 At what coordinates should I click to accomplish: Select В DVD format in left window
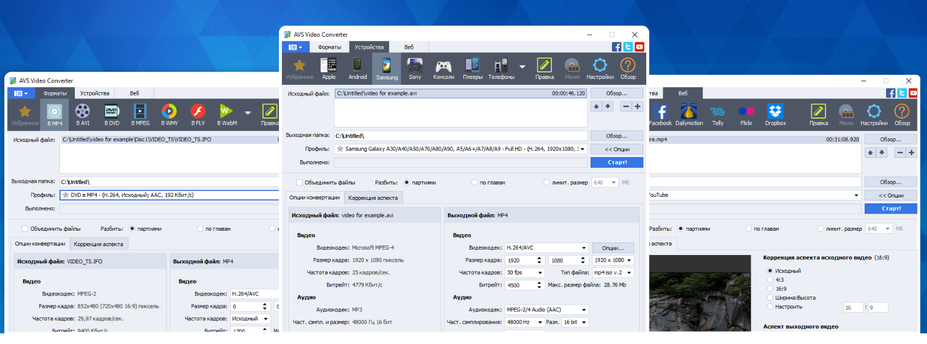click(x=112, y=114)
